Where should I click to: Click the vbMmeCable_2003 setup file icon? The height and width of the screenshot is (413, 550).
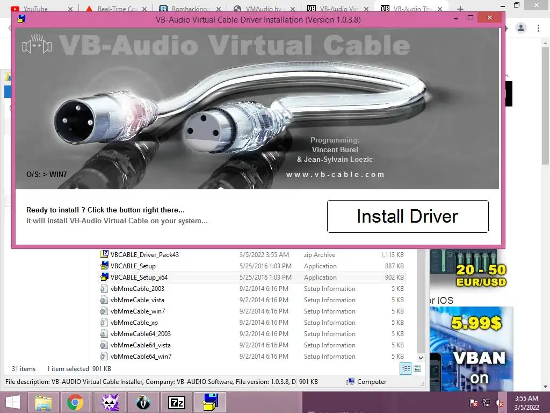pyautogui.click(x=104, y=288)
